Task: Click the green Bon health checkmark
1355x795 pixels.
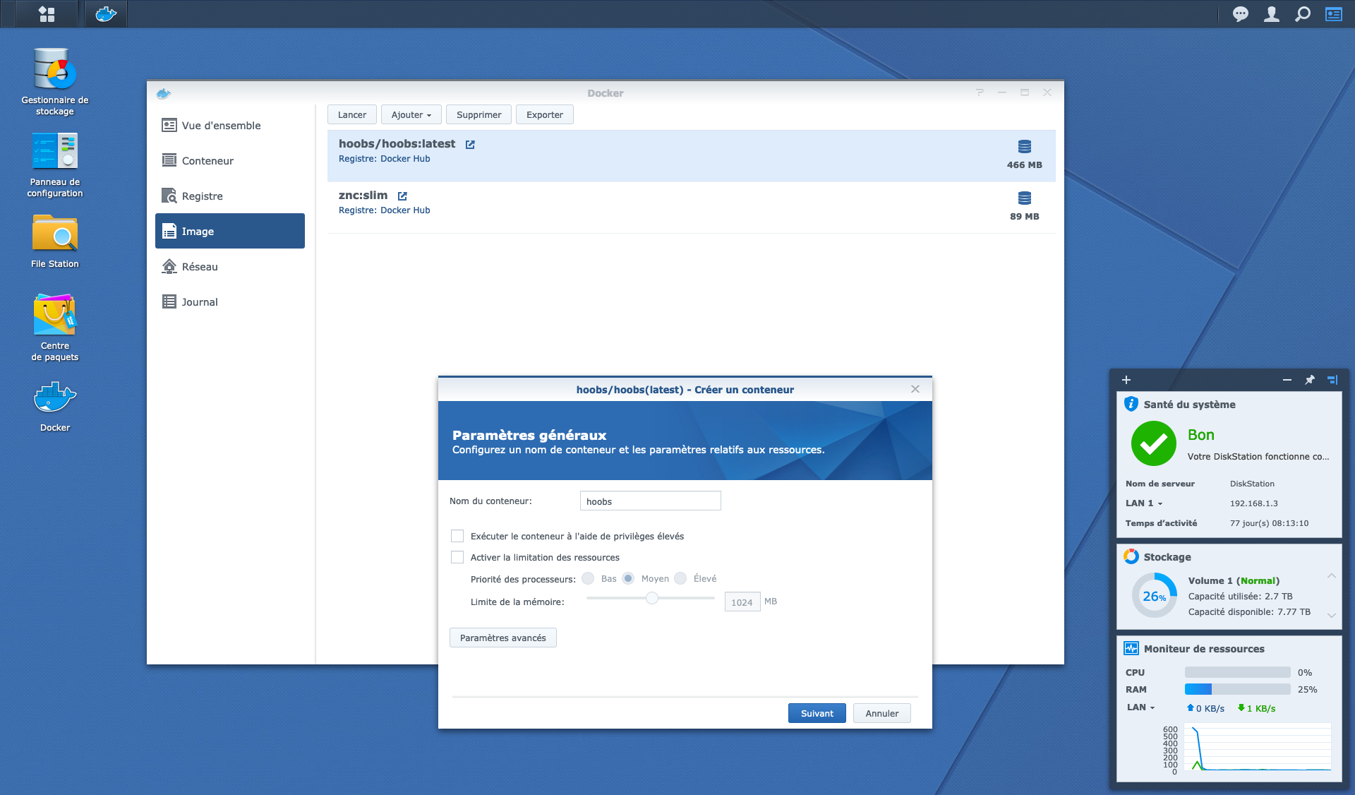Action: (1154, 443)
